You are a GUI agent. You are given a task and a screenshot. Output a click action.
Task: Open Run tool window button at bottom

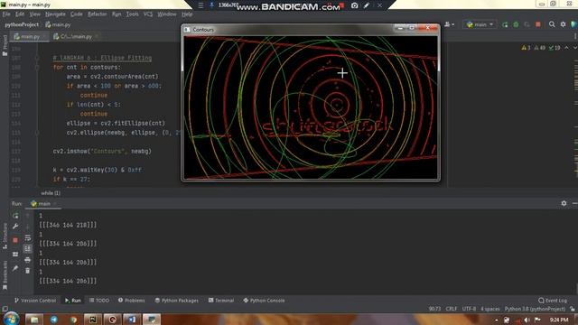tap(72, 301)
